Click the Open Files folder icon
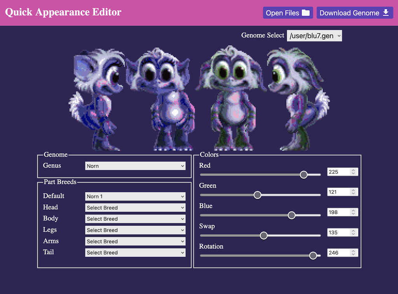Image resolution: width=398 pixels, height=294 pixels. [x=306, y=13]
